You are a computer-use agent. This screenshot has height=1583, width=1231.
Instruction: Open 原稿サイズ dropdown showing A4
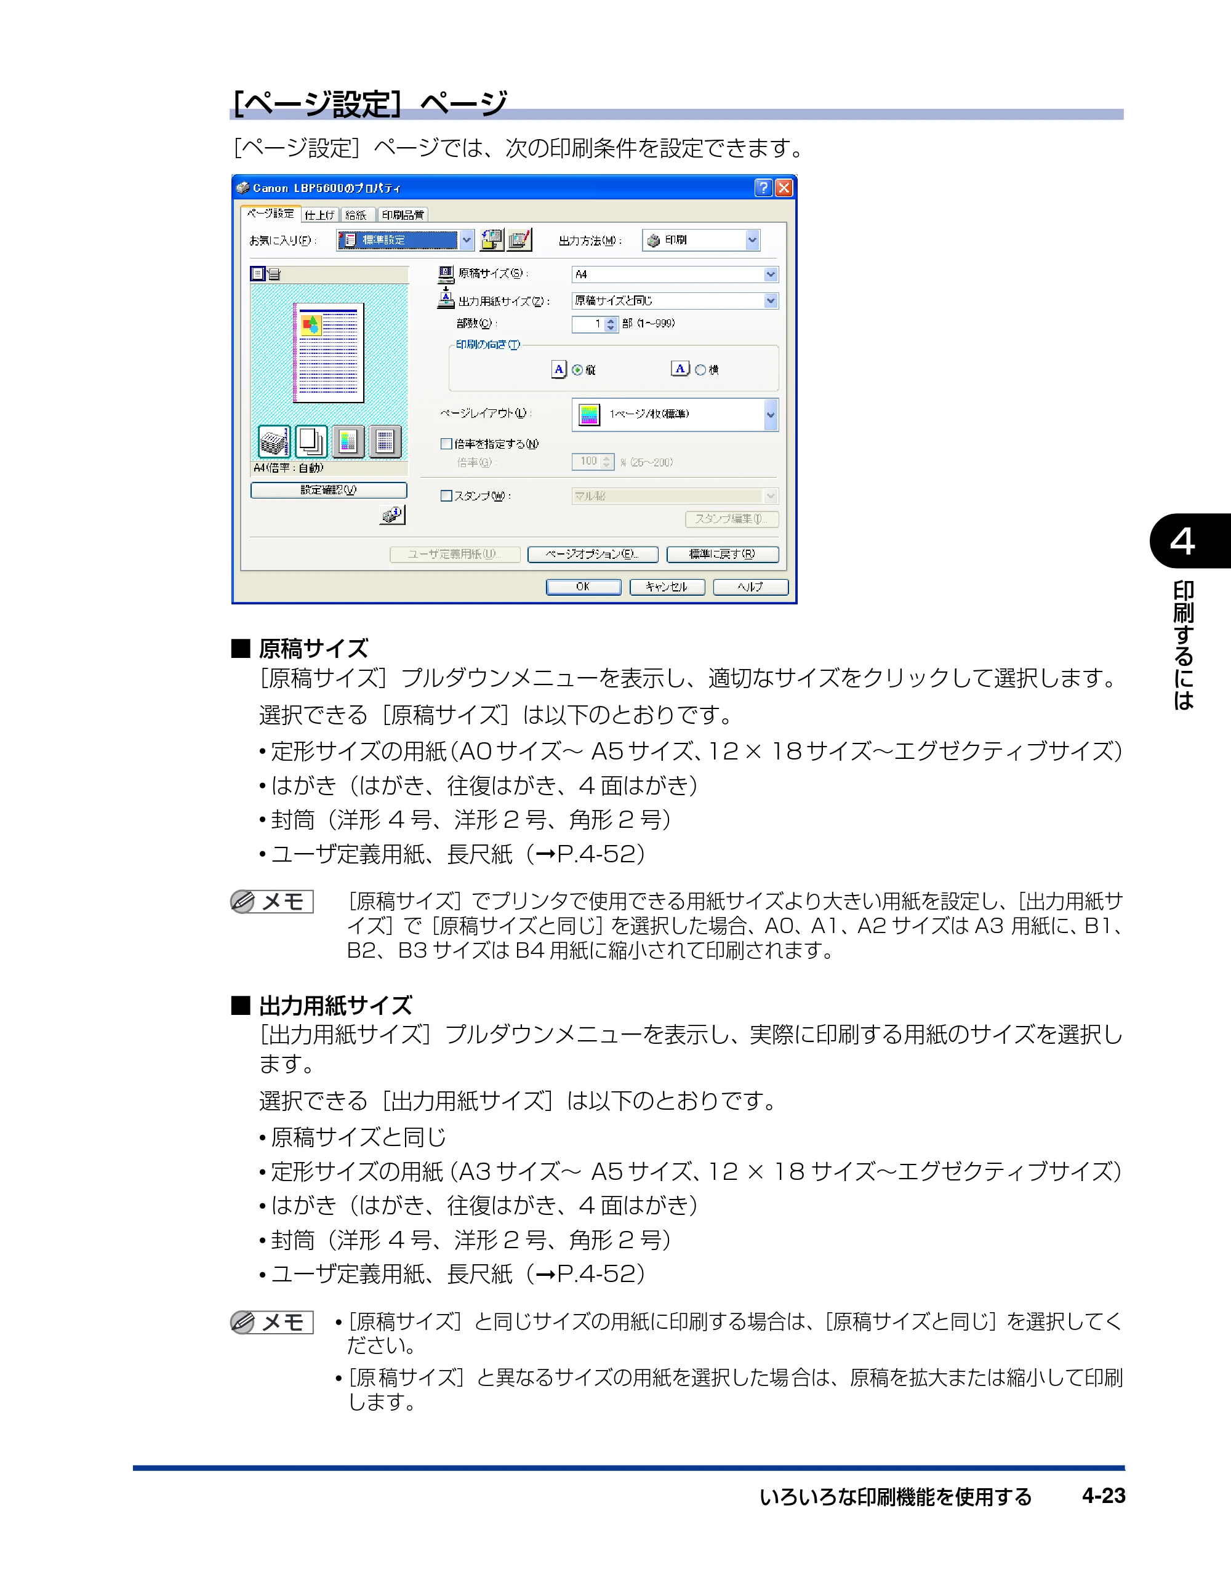click(675, 274)
